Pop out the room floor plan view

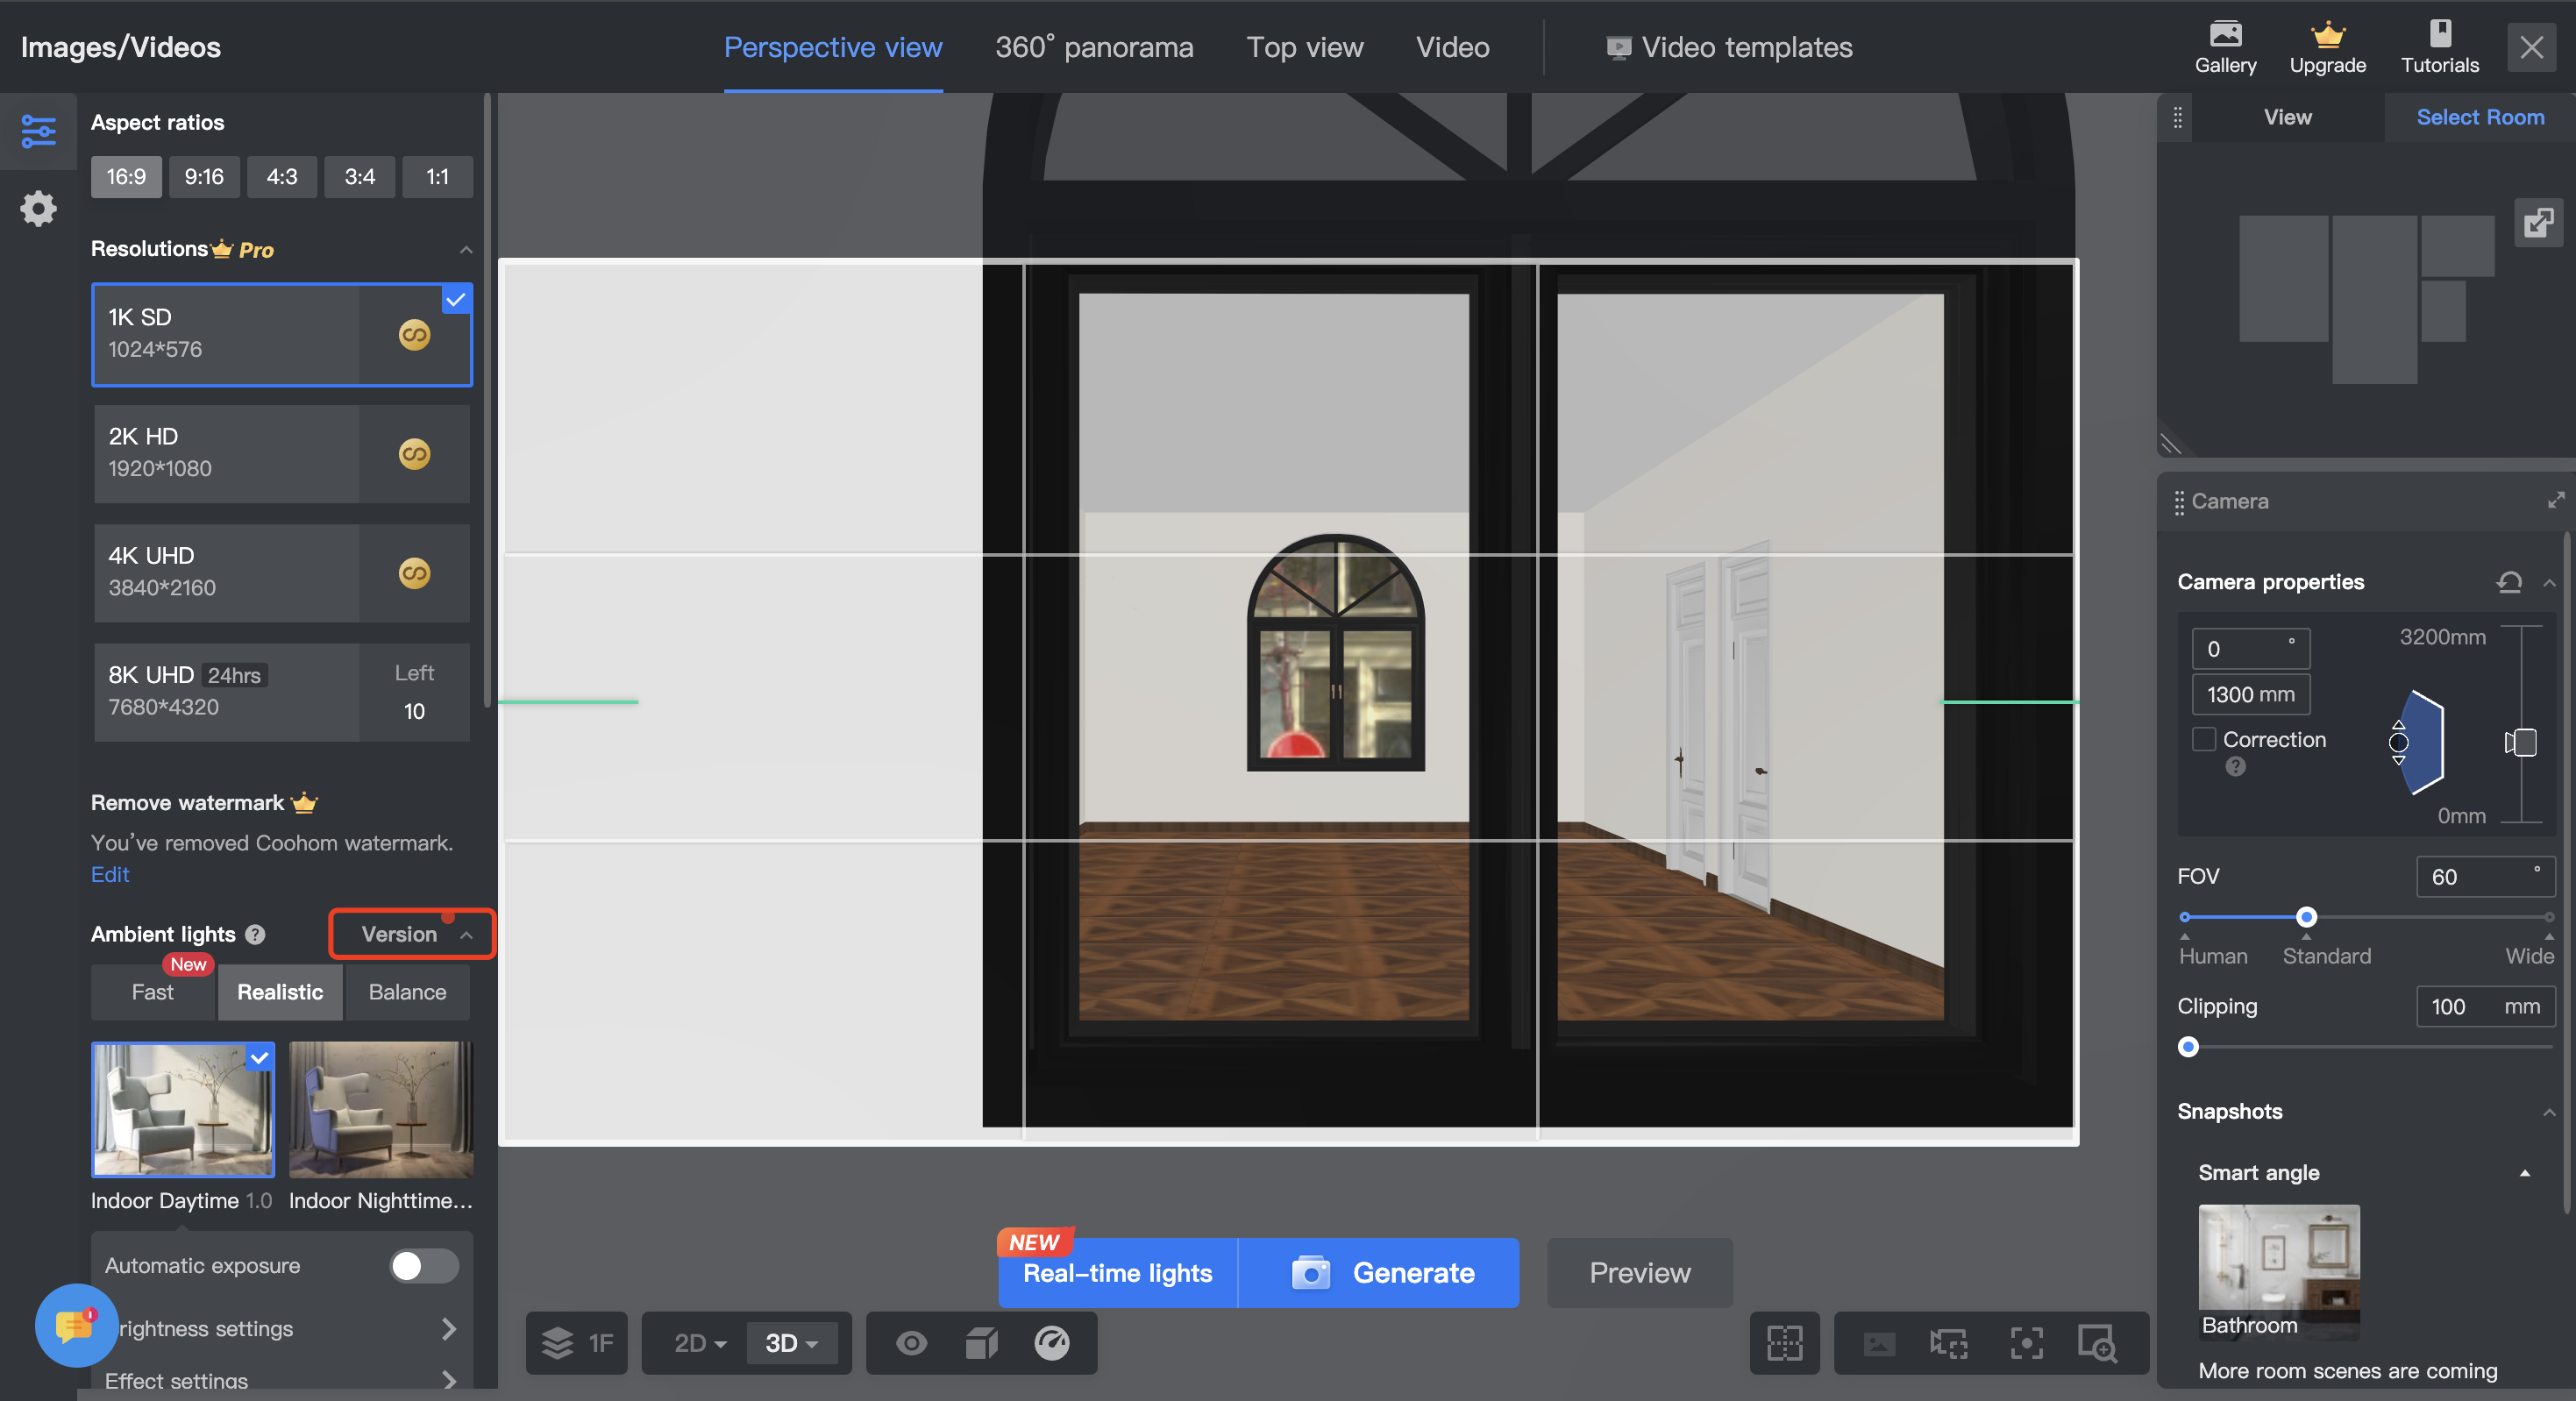pyautogui.click(x=2538, y=221)
